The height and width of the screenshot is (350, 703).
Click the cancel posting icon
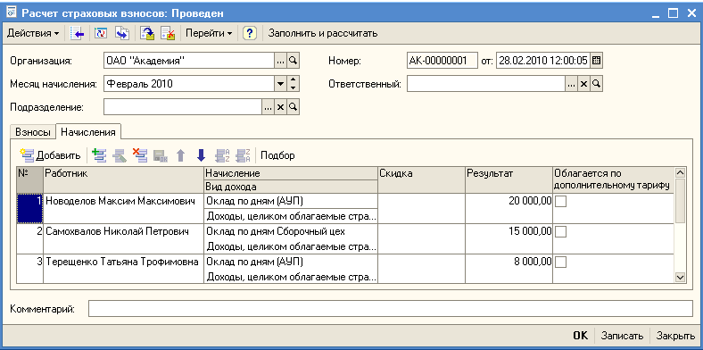[x=168, y=34]
